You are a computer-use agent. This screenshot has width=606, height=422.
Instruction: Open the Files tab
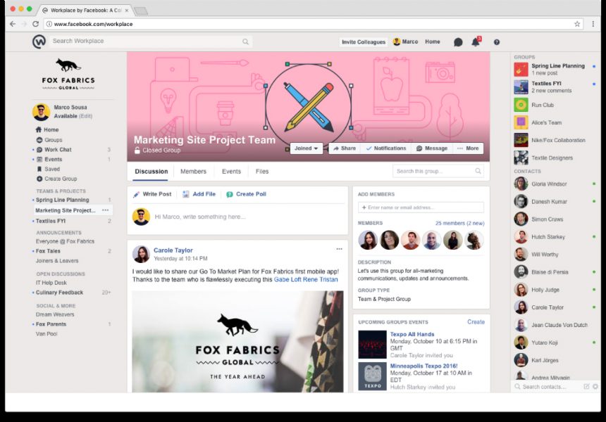click(x=262, y=172)
